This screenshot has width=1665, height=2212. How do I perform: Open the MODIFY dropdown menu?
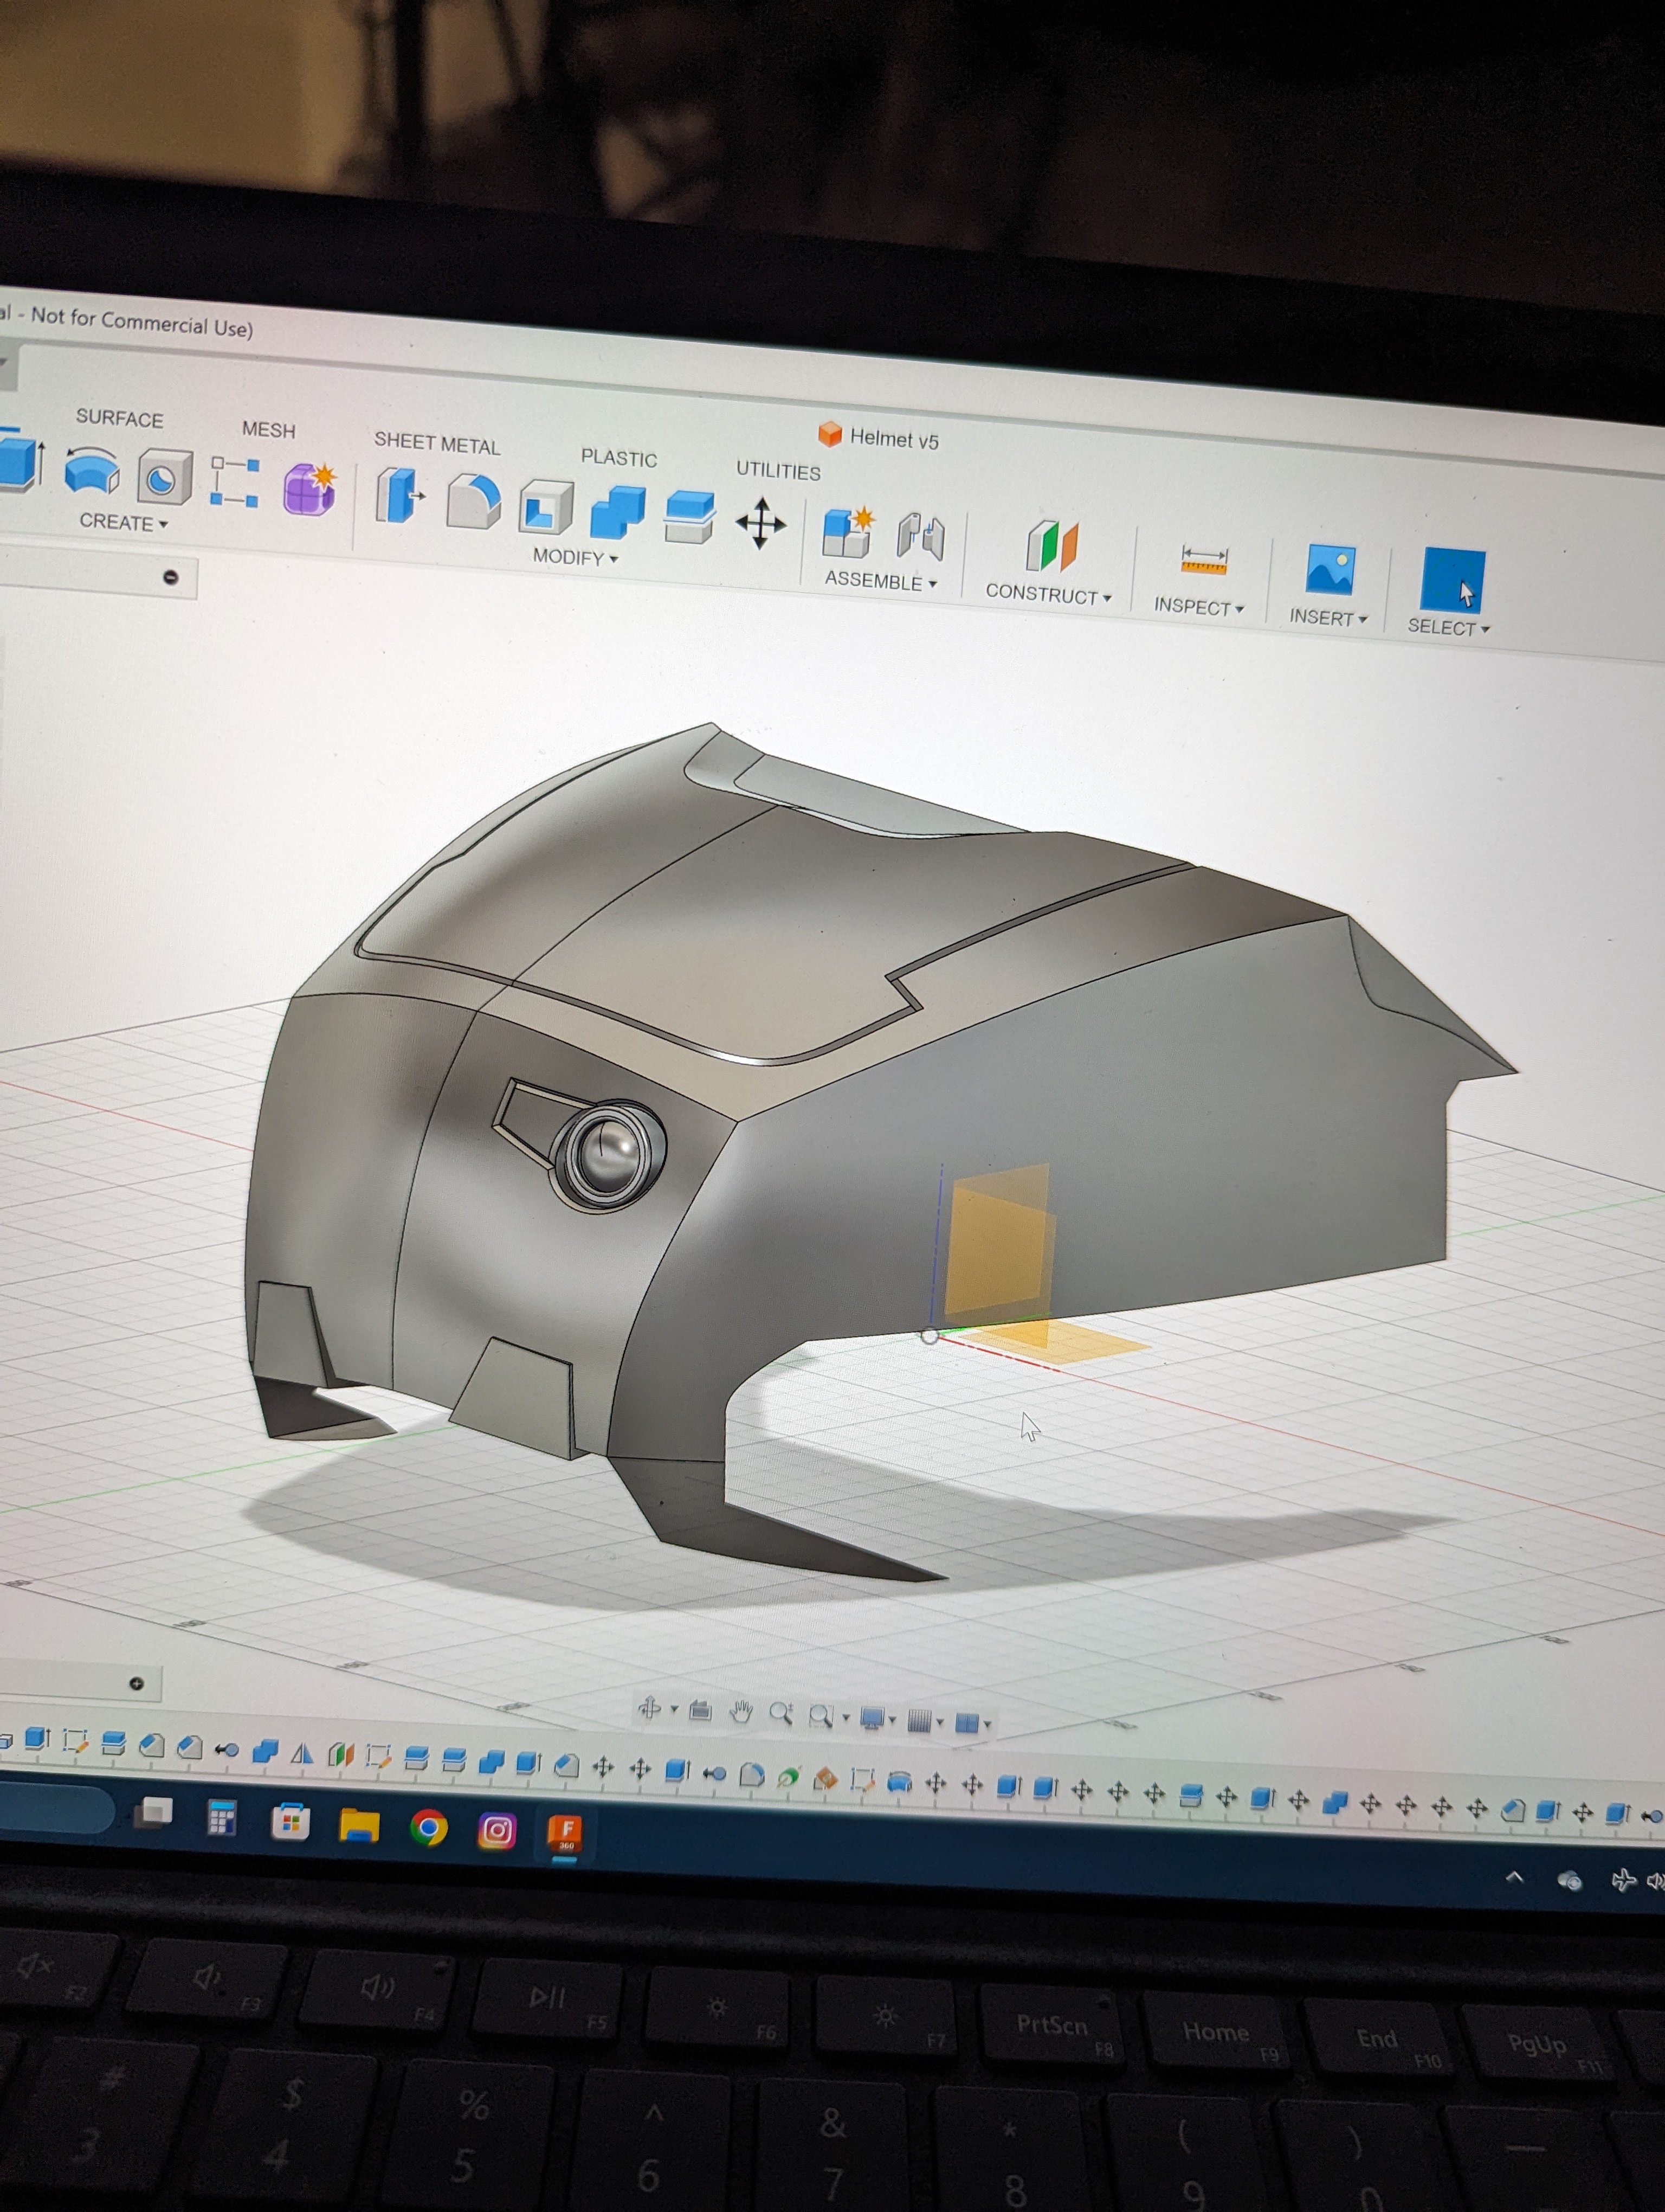[x=575, y=557]
